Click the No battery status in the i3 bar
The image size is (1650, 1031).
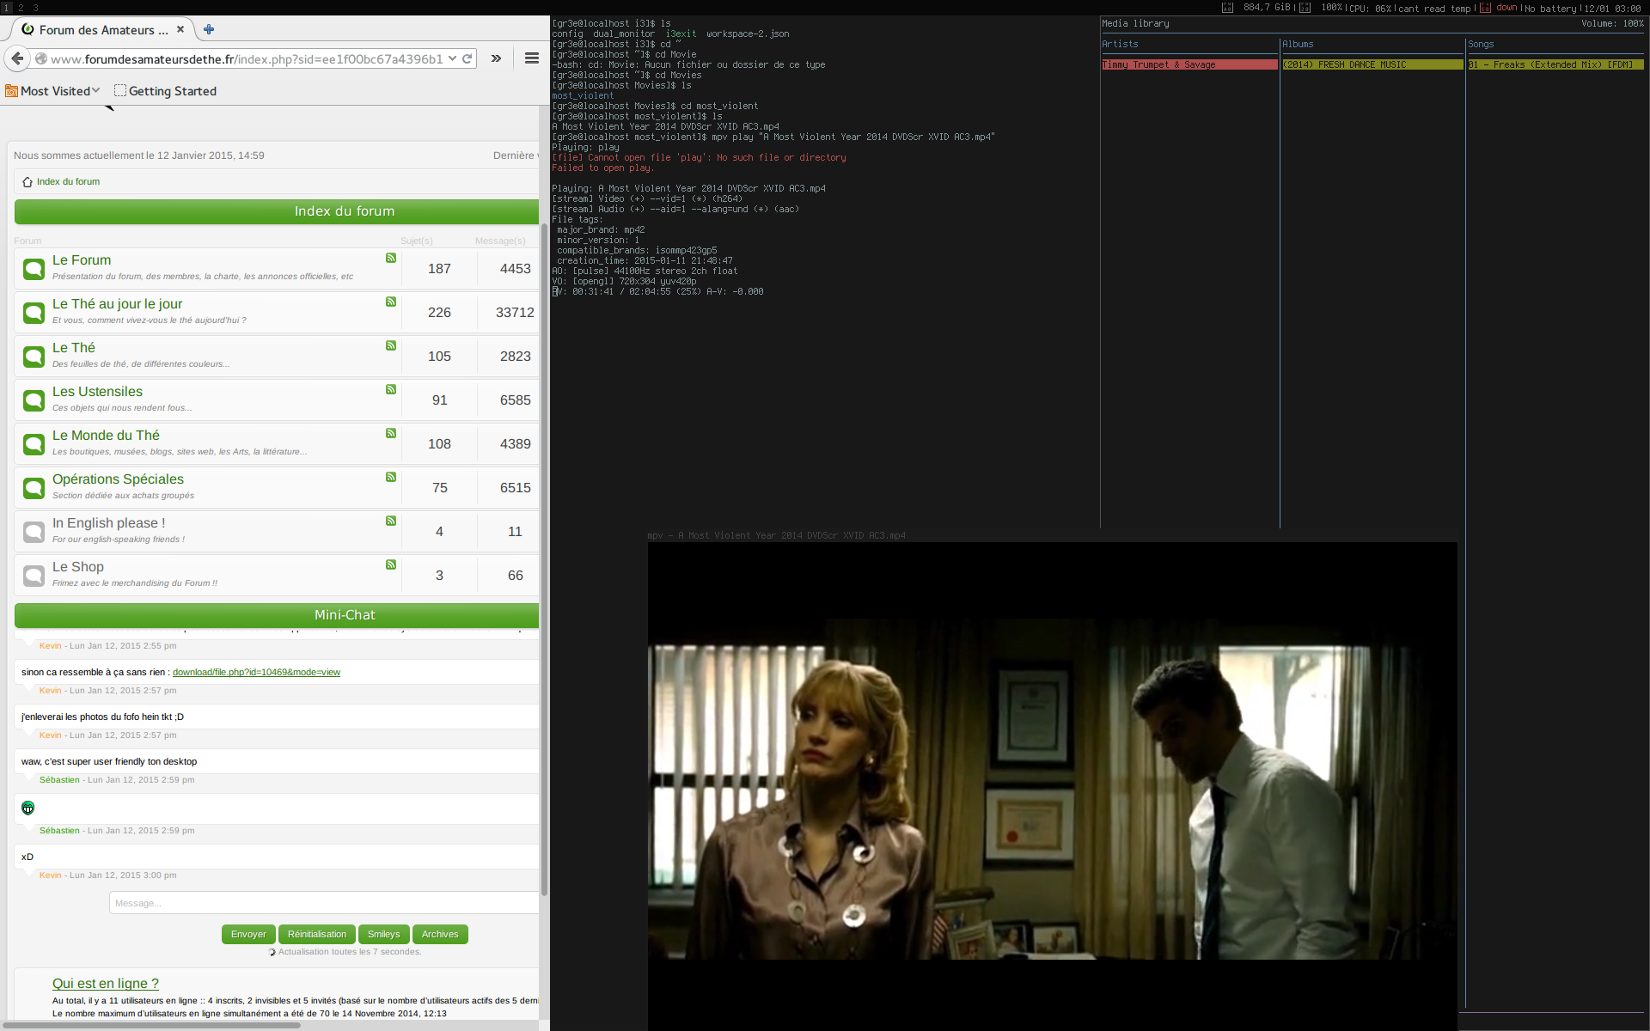1551,9
